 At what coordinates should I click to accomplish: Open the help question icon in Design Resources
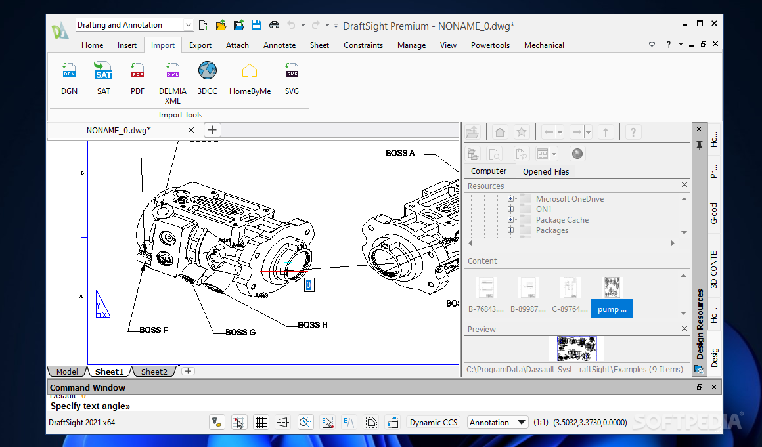click(633, 132)
